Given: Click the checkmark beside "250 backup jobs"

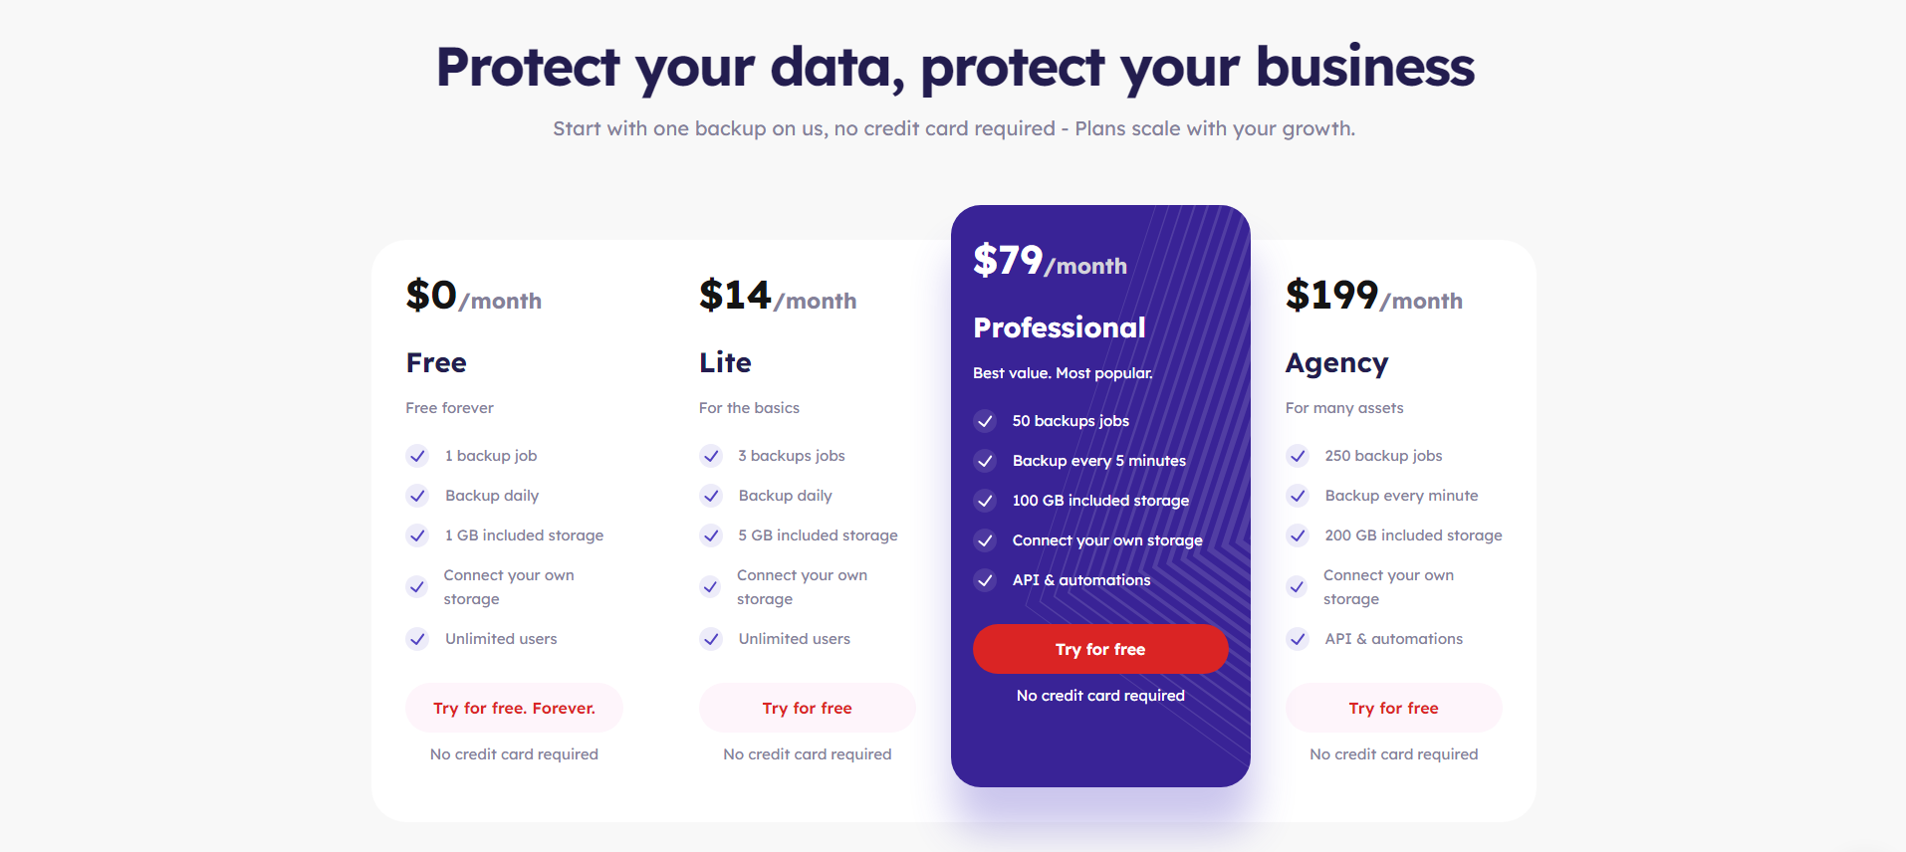Looking at the screenshot, I should pyautogui.click(x=1298, y=456).
